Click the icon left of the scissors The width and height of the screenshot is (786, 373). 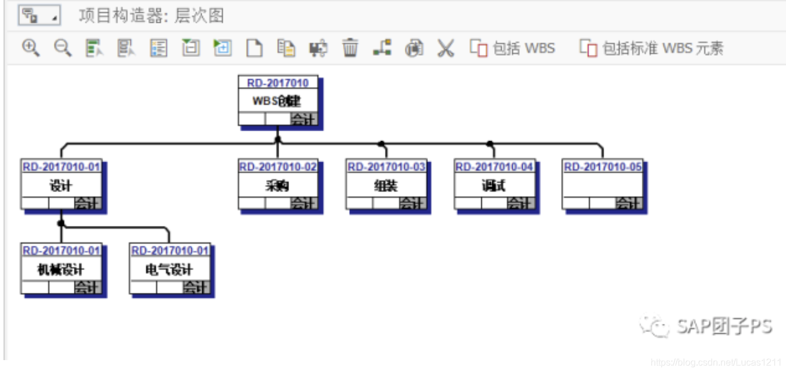tap(414, 48)
